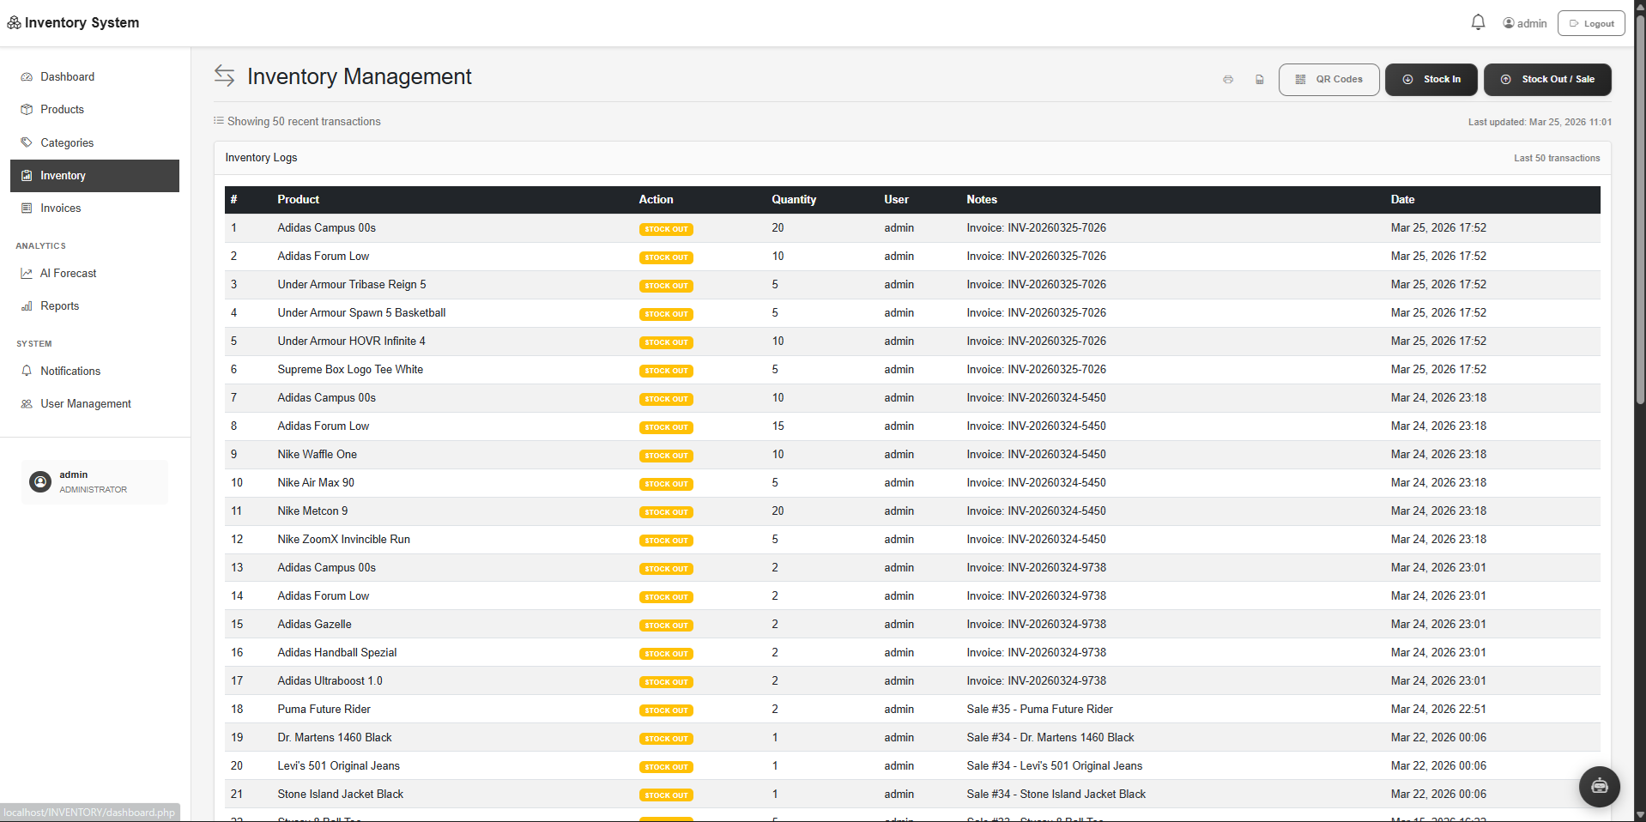Screen dimensions: 1646x822
Task: Open the Dashboard from the sidebar
Action: pyautogui.click(x=67, y=76)
